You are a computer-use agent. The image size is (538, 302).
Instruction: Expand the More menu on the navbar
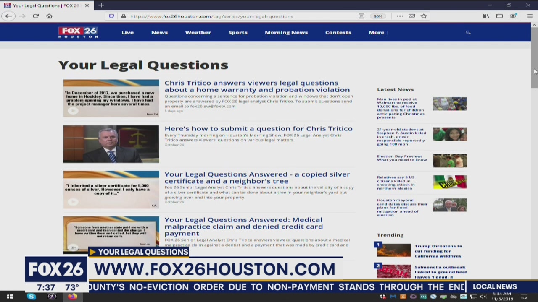pyautogui.click(x=376, y=32)
